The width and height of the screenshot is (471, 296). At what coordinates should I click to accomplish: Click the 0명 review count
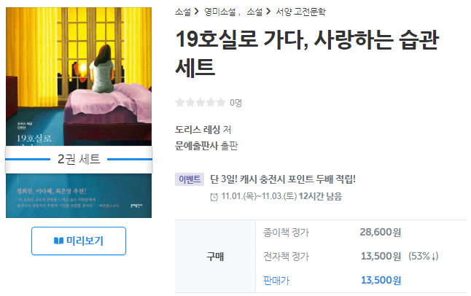tap(235, 103)
